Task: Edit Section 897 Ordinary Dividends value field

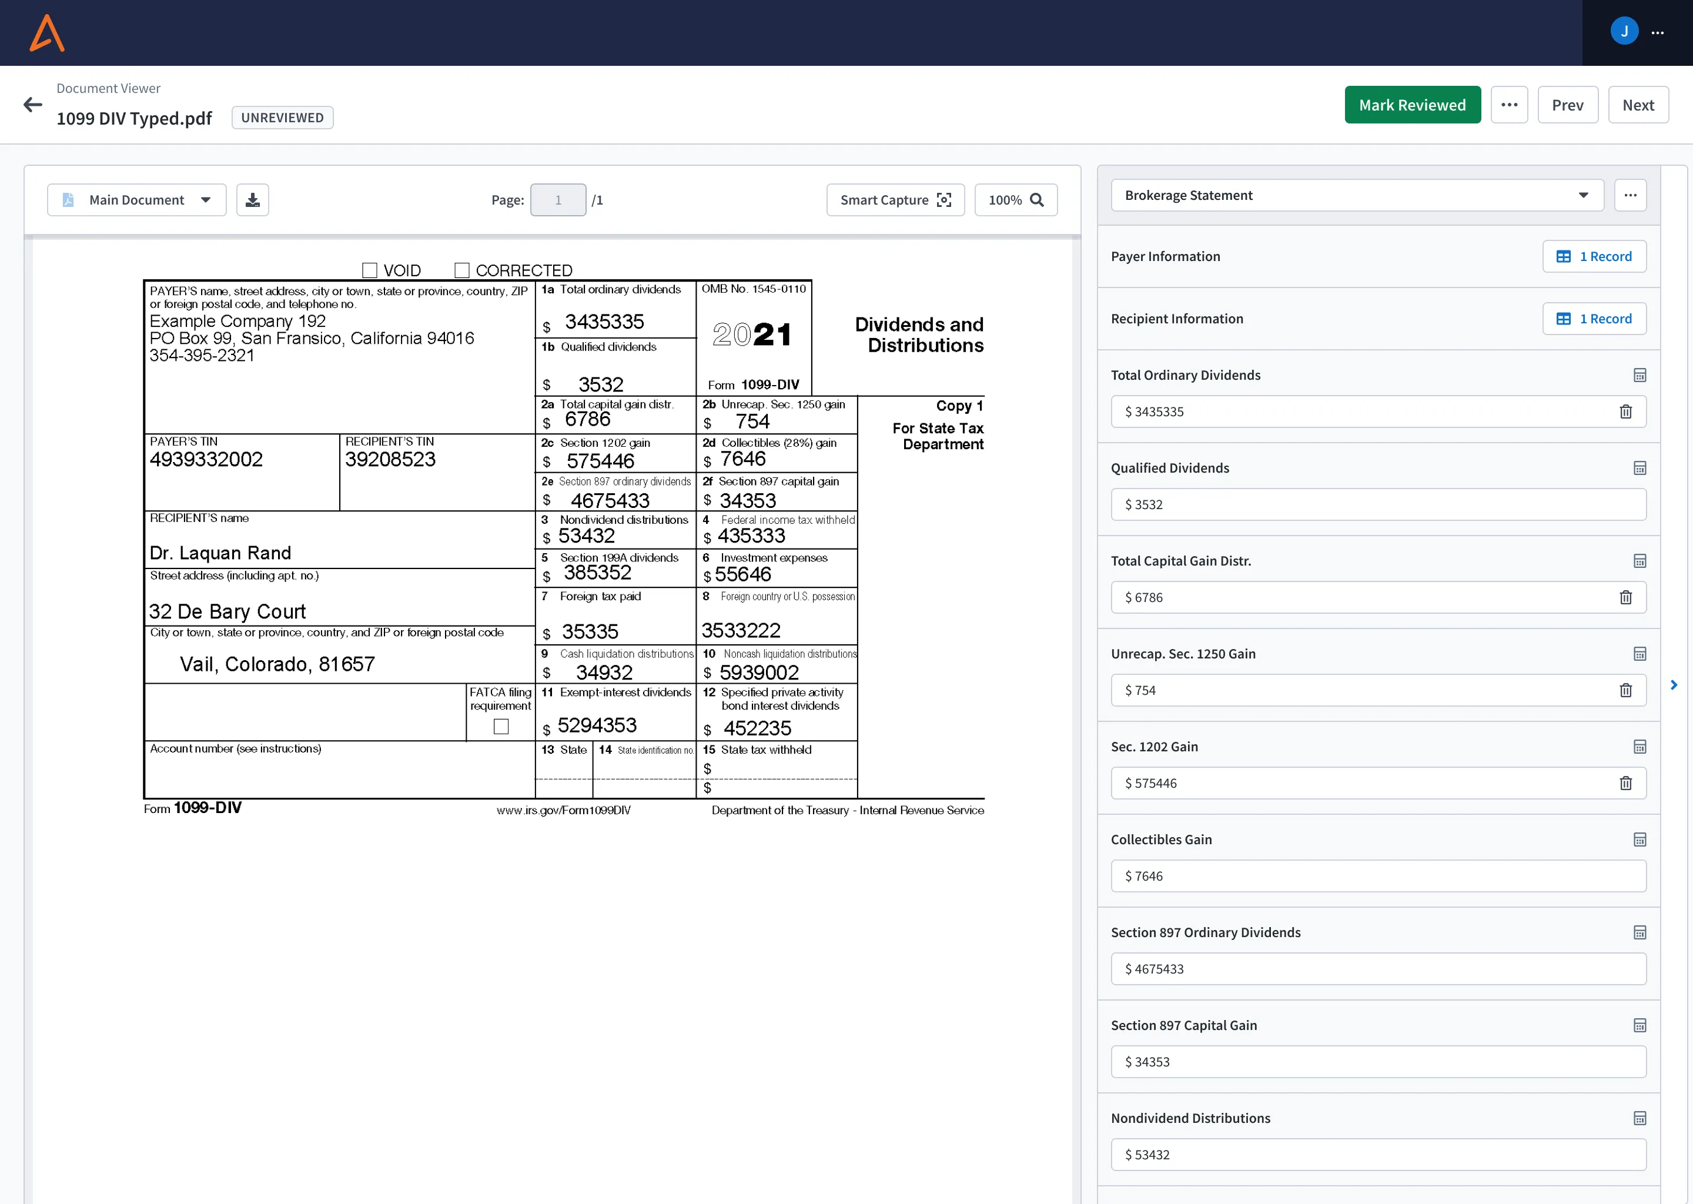Action: 1378,969
